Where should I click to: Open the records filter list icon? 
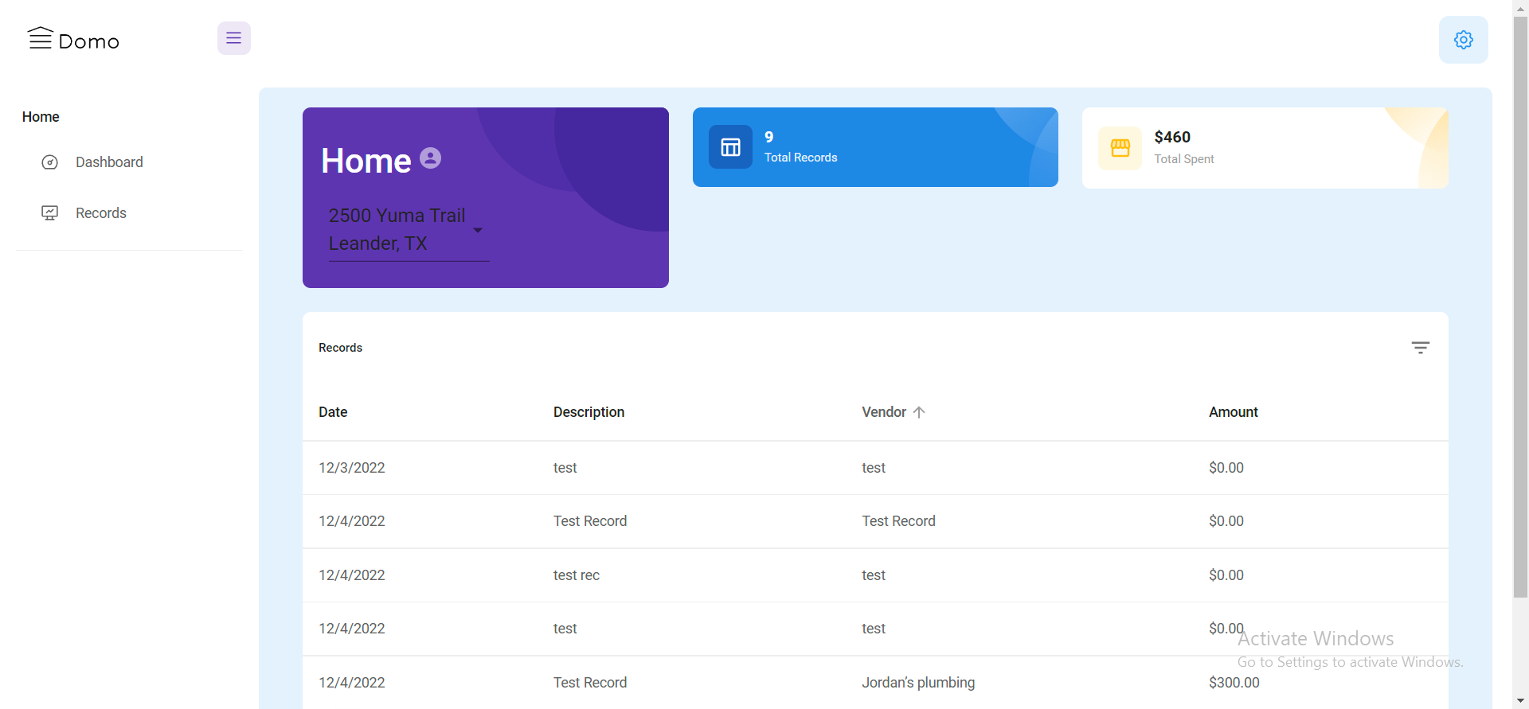1421,348
